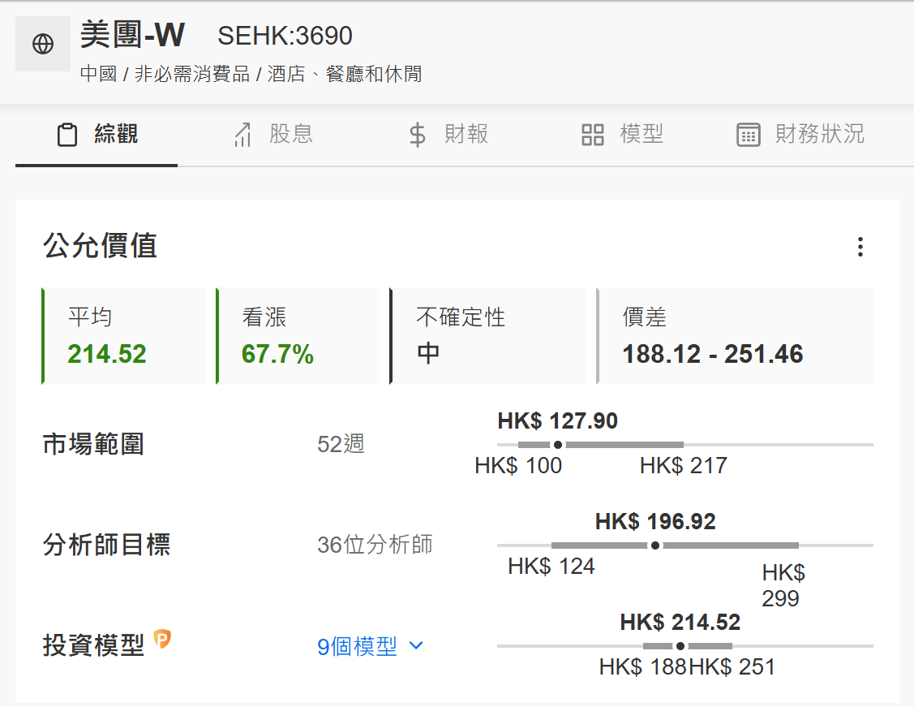Click the clipboard icon on 綜觀 tab
The image size is (914, 707).
click(x=67, y=135)
